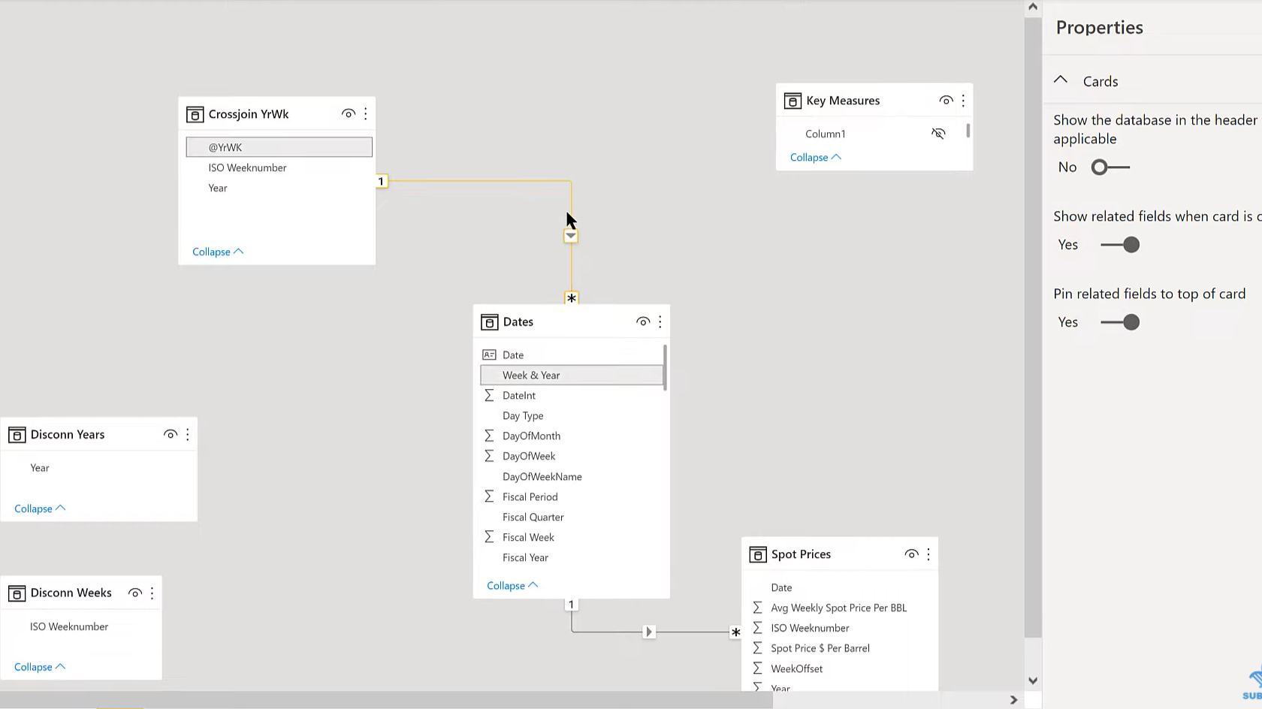Screen dimensions: 1262x709
Task: Click relationship direction arrow between Crossjoin and Dates
Action: [571, 236]
